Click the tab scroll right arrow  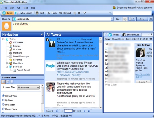[x=152, y=34]
